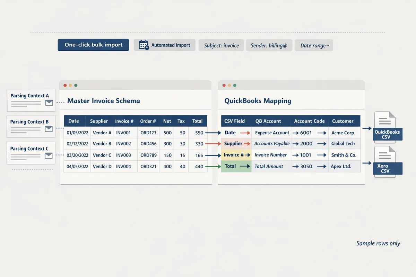416x277 pixels.
Task: Select the calendar icon on Automated import
Action: (144, 45)
